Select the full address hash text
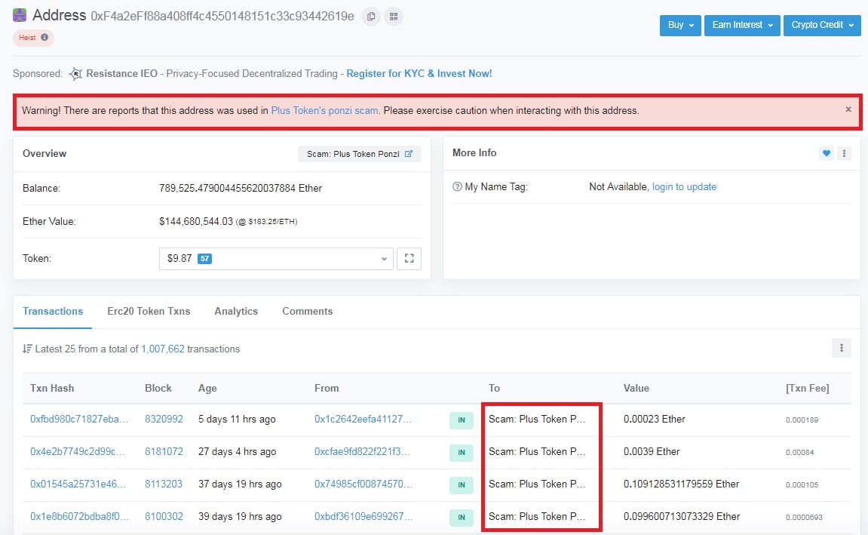The height and width of the screenshot is (535, 868). [222, 16]
